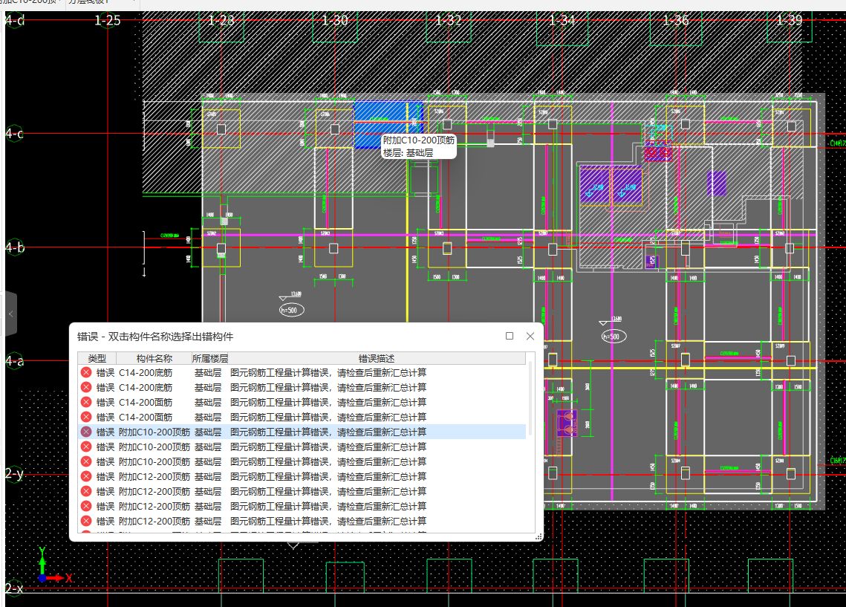
Task: Click the 所属楼层 column header
Action: pos(210,358)
